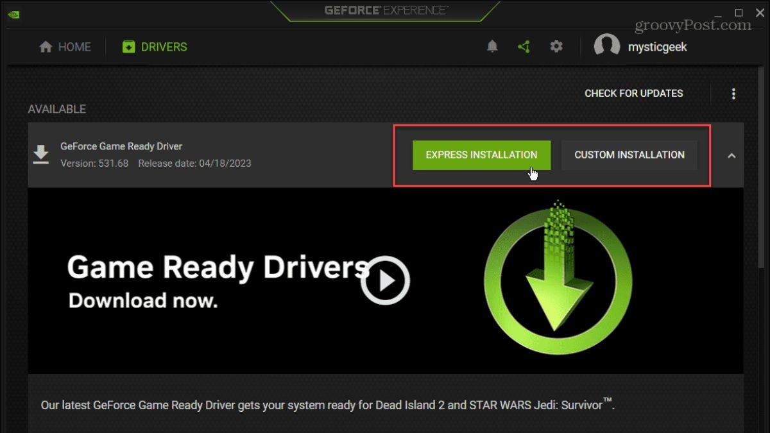Choose Custom Installation
770x433 pixels.
point(629,155)
